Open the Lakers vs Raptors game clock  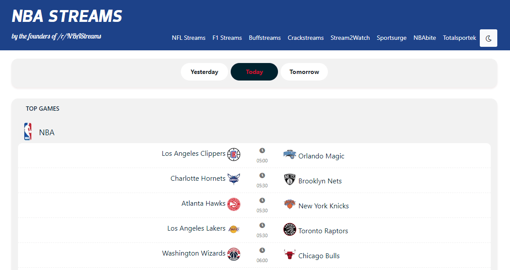262,225
